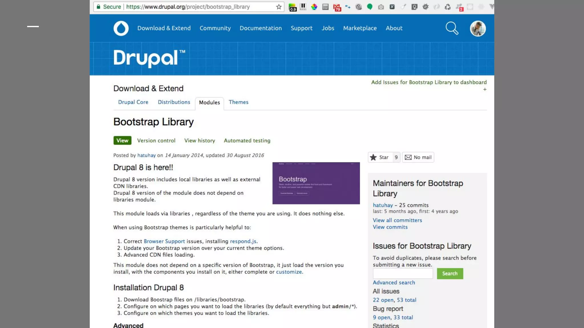Click the star count 9 badge
Image resolution: width=584 pixels, height=328 pixels.
pos(396,157)
